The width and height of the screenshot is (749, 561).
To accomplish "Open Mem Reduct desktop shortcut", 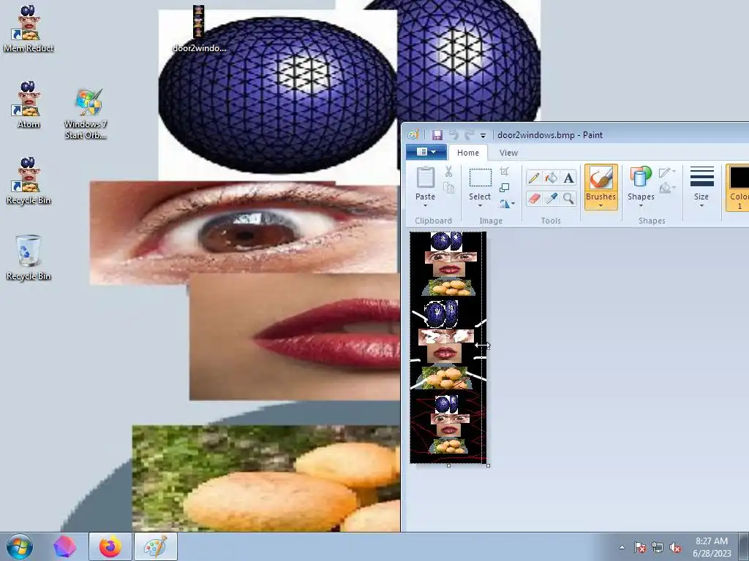I will tap(29, 28).
